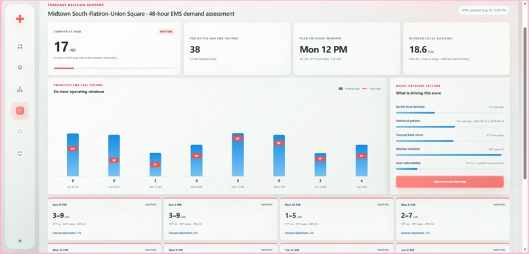Click the Midtown South-Flatiron-Union Square page title

coord(141,14)
